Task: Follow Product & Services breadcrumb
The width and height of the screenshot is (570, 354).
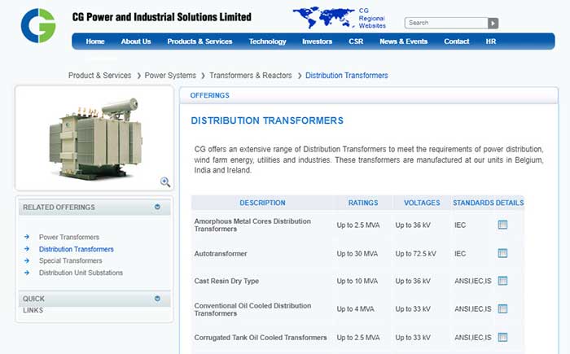Action: (x=99, y=75)
